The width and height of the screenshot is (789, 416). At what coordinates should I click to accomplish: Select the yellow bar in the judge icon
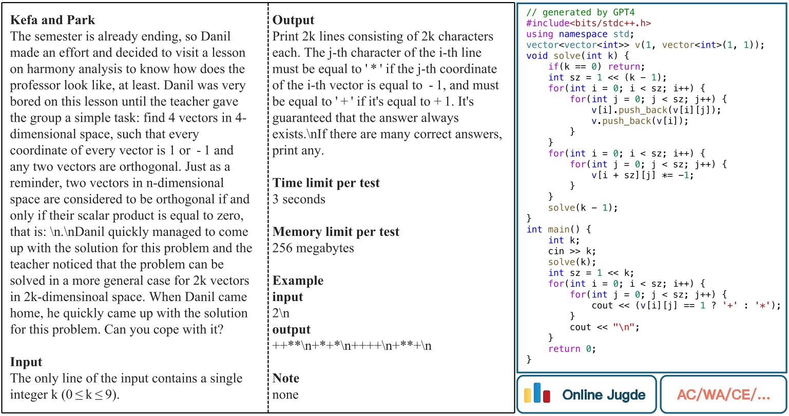tap(527, 395)
